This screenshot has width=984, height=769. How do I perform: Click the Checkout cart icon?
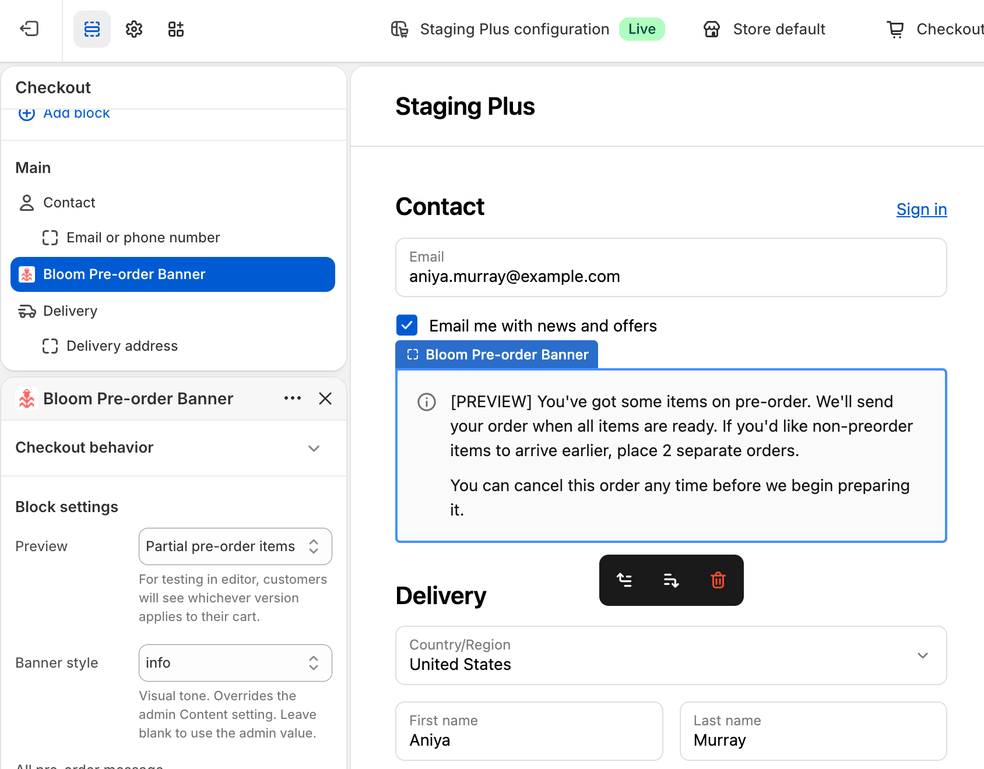[895, 29]
